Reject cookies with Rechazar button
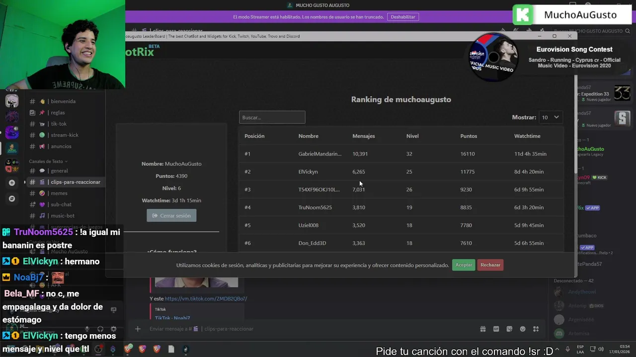This screenshot has height=357, width=636. pyautogui.click(x=490, y=265)
